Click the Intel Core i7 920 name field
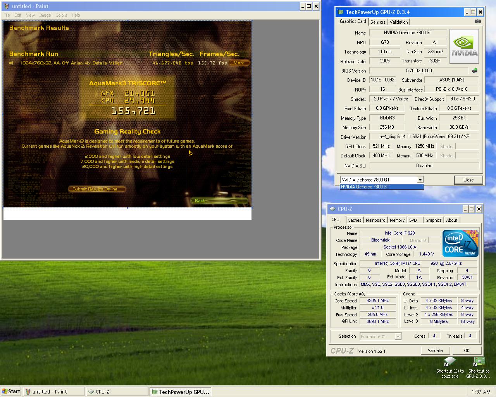The width and height of the screenshot is (496, 397). tap(400, 233)
